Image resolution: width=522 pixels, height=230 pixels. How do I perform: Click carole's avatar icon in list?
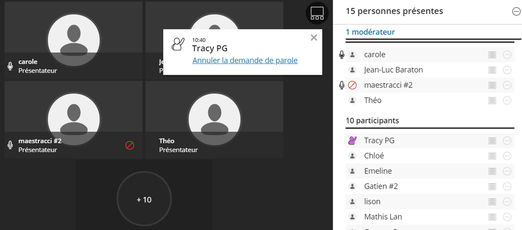point(352,55)
